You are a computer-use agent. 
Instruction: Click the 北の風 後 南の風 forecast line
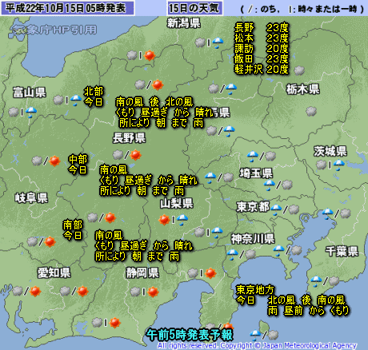coord(306,300)
